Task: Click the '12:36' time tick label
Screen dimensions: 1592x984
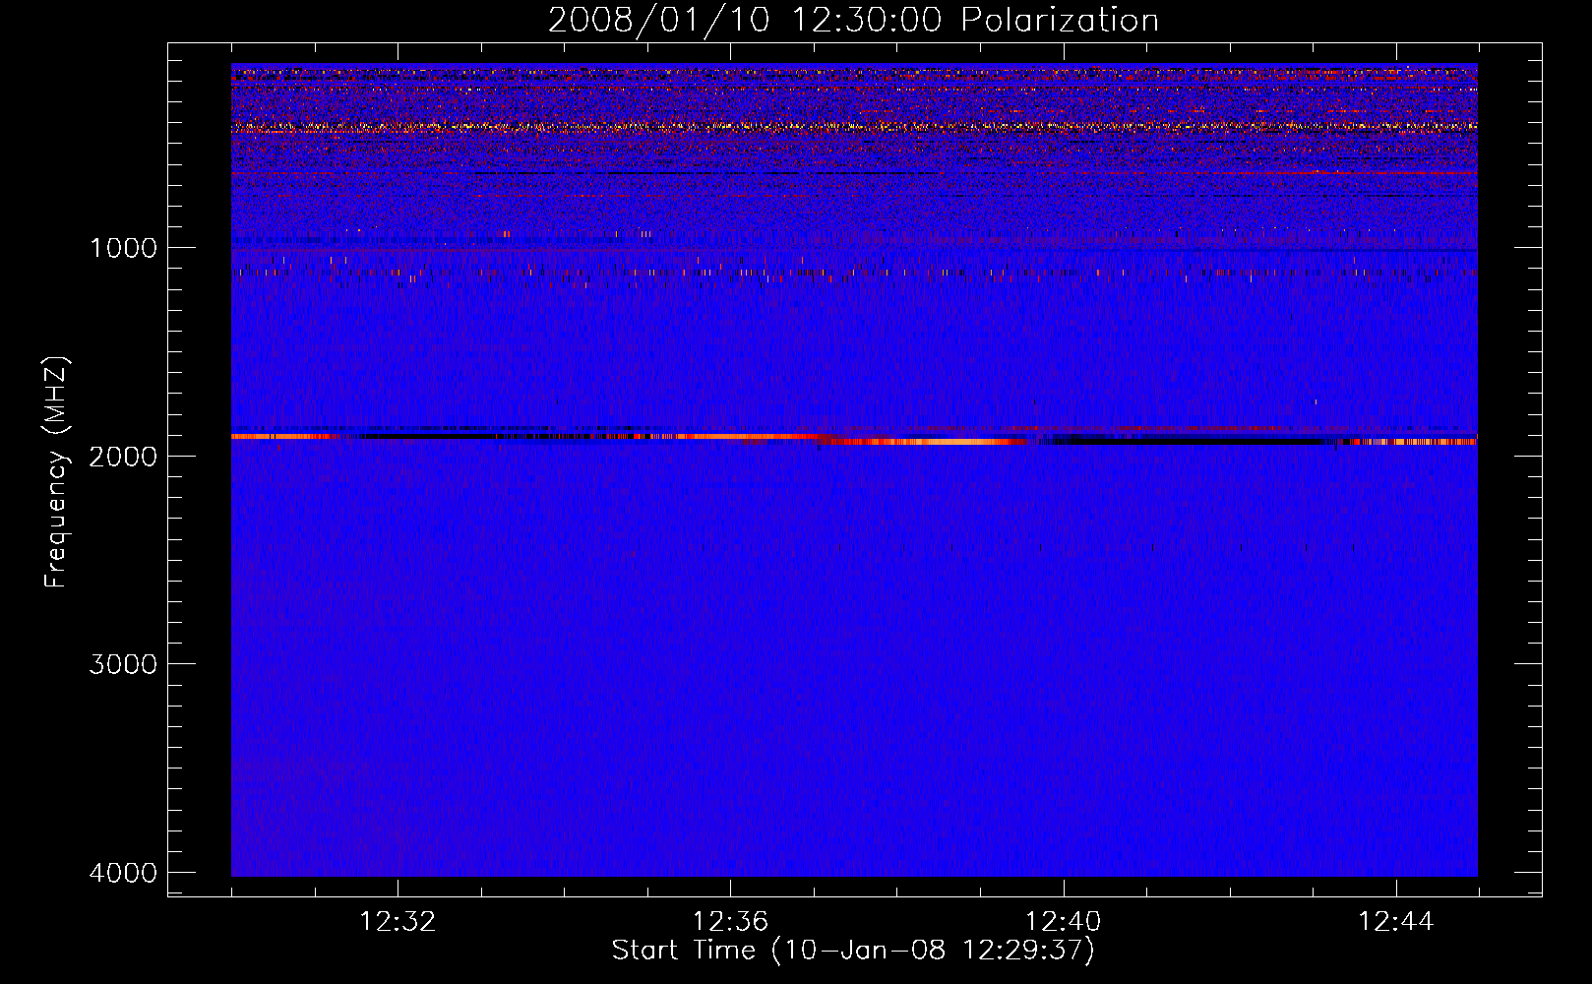Action: pyautogui.click(x=730, y=922)
